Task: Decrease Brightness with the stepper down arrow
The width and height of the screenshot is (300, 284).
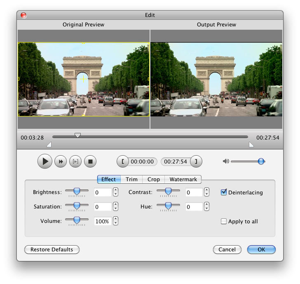Action: point(115,194)
